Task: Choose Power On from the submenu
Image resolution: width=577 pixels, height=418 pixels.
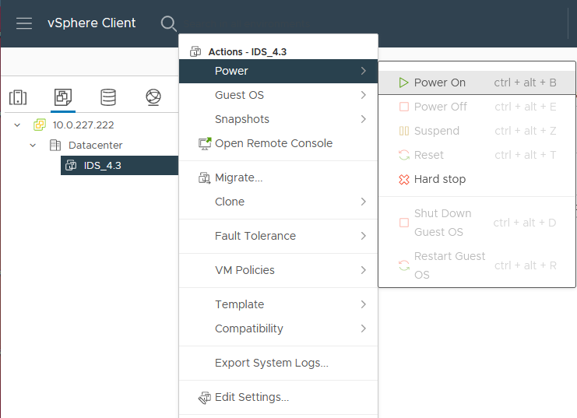Action: click(477, 83)
